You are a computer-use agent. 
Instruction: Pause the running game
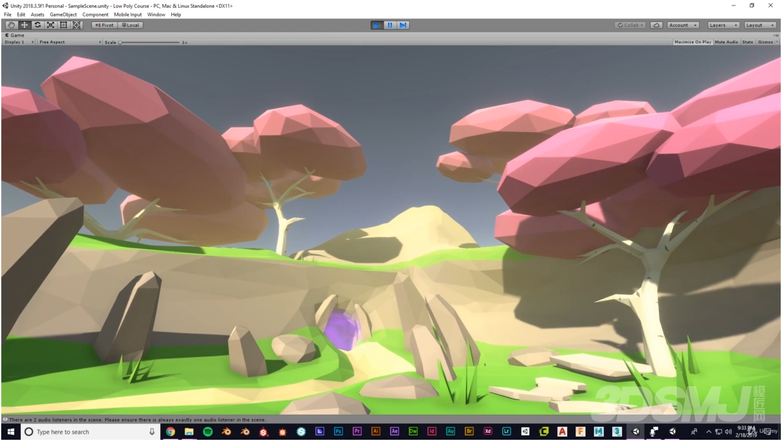(390, 25)
